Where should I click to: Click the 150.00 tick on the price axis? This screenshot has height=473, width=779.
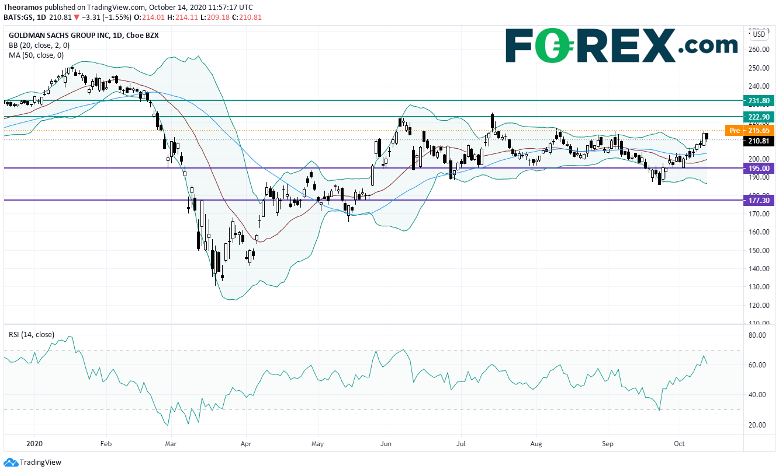pos(759,251)
